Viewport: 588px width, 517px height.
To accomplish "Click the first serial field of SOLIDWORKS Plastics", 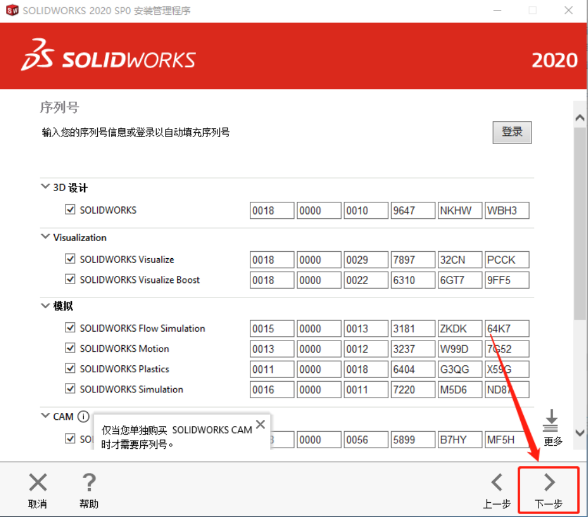I will click(x=272, y=369).
